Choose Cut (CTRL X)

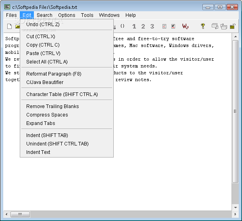point(67,37)
